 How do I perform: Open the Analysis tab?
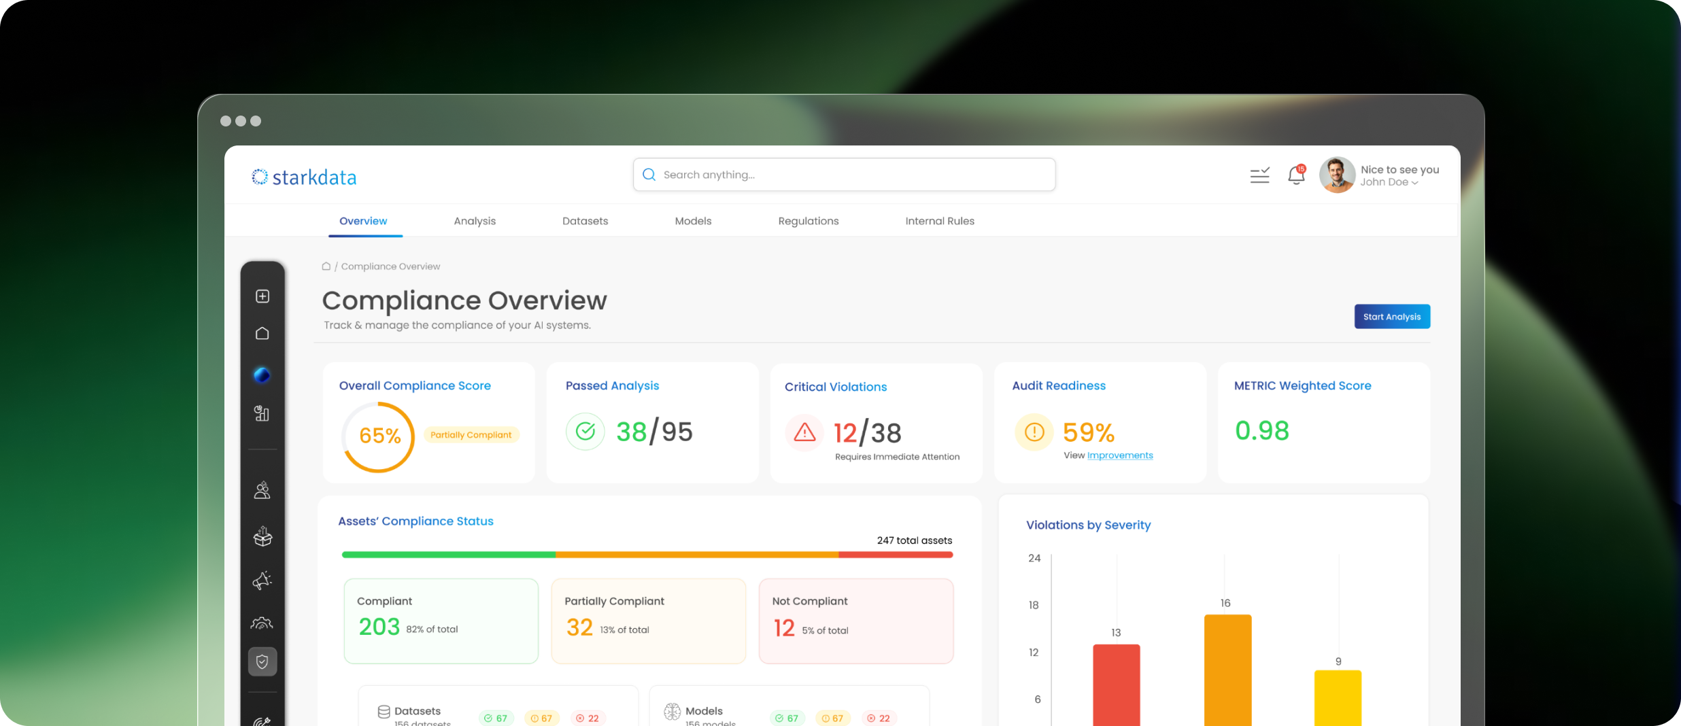point(475,221)
